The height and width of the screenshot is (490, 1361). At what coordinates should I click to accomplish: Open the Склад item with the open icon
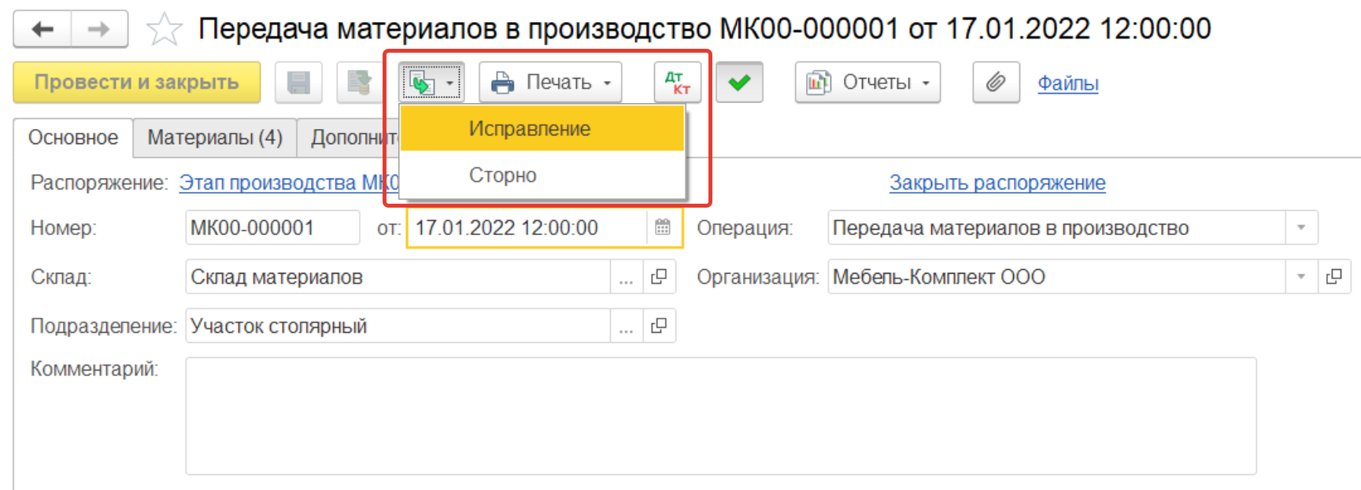click(660, 278)
